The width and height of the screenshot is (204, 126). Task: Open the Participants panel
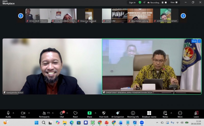[x=44, y=114]
